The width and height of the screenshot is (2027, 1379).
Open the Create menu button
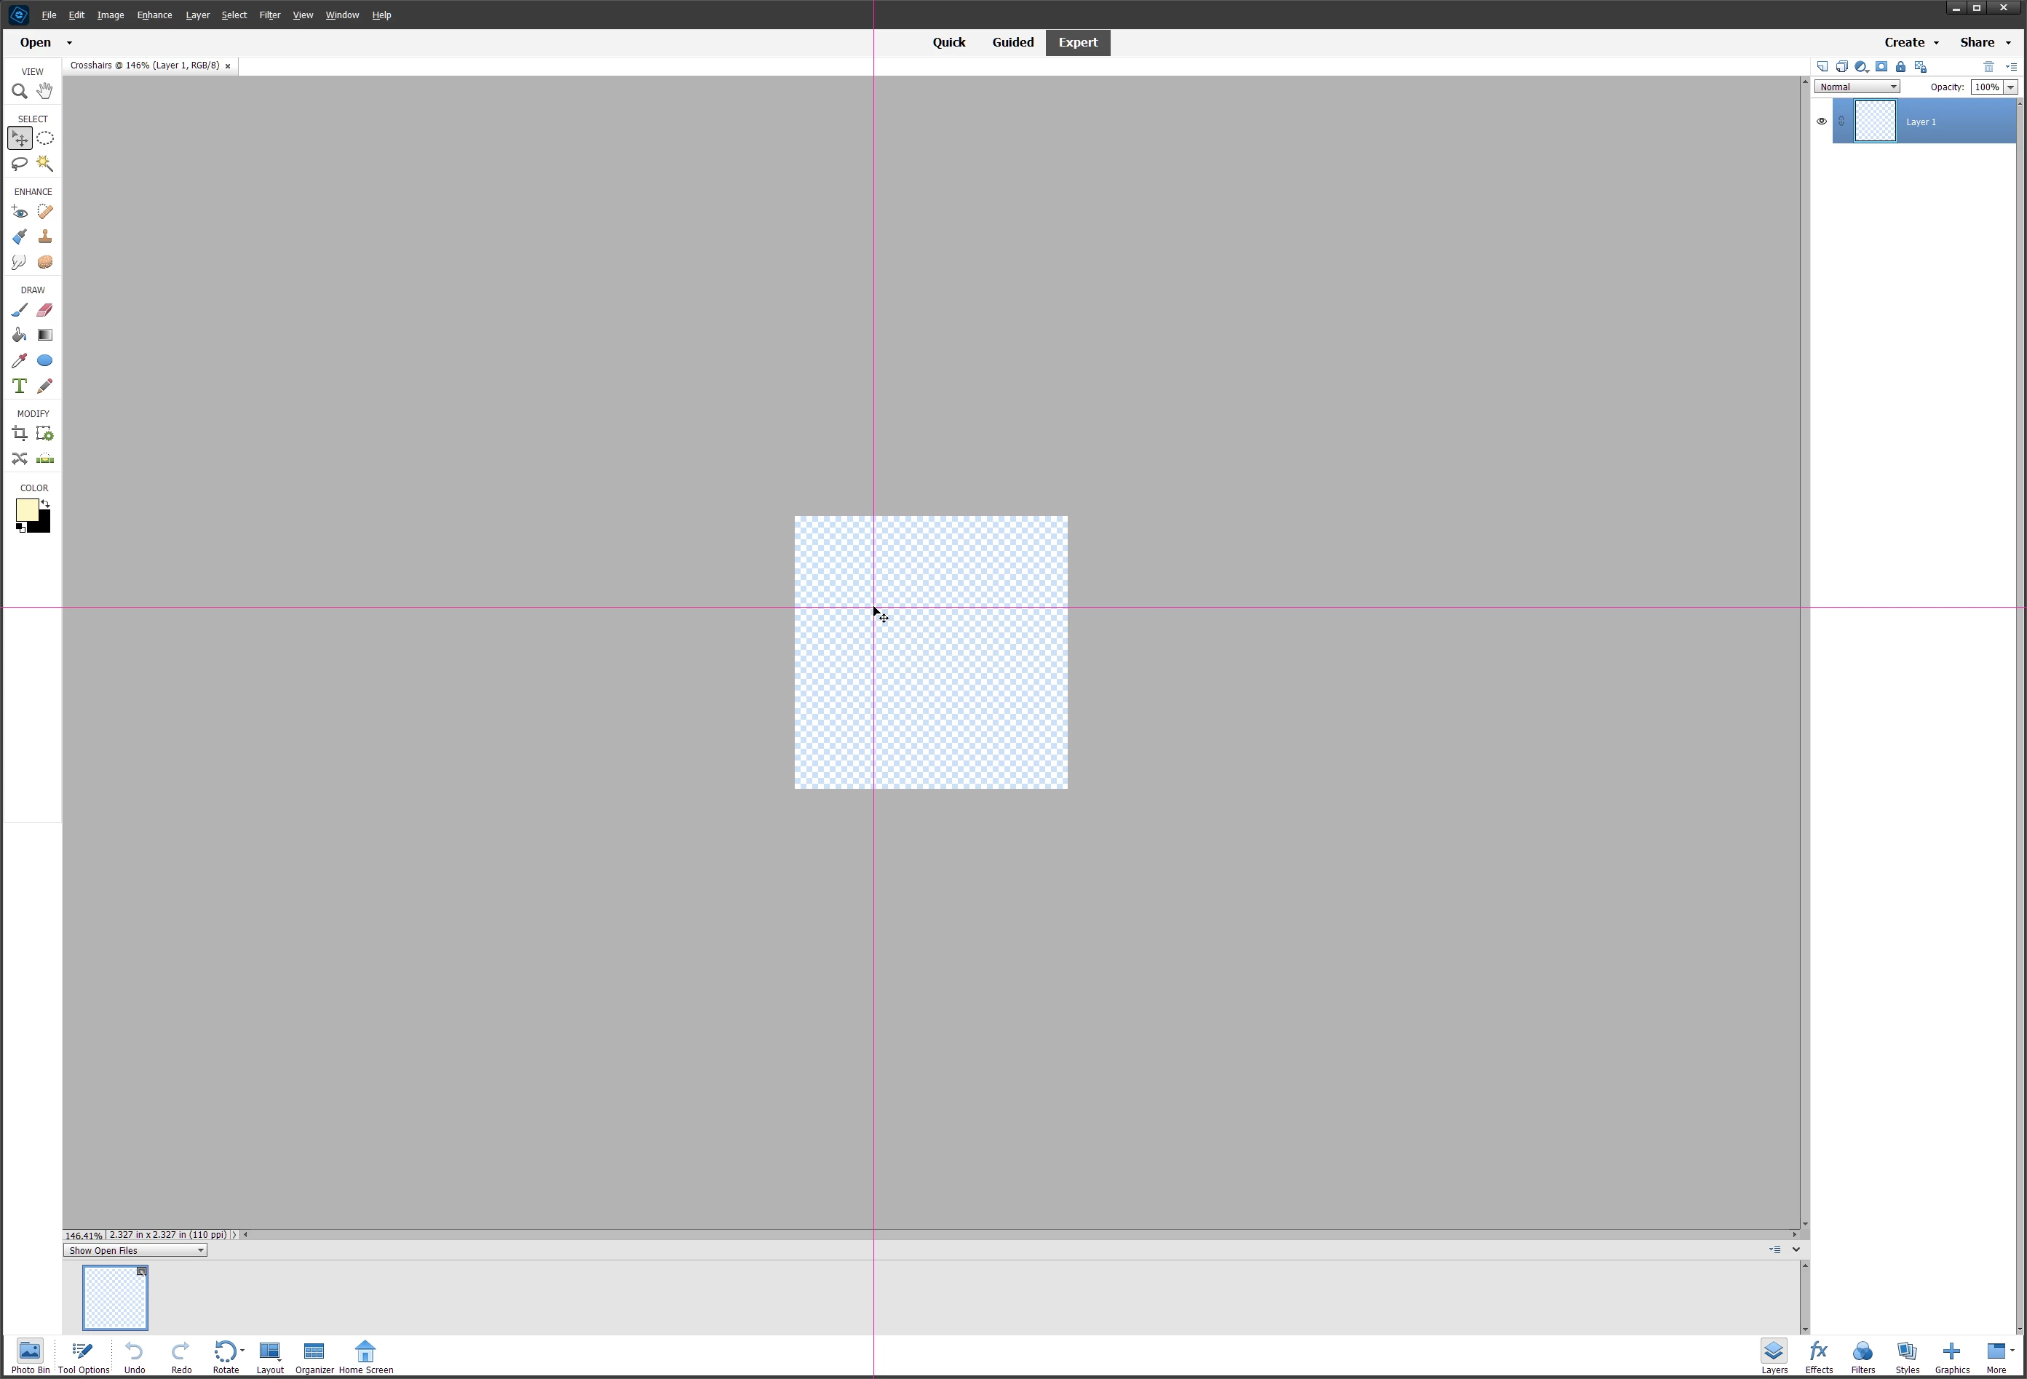(x=1910, y=42)
